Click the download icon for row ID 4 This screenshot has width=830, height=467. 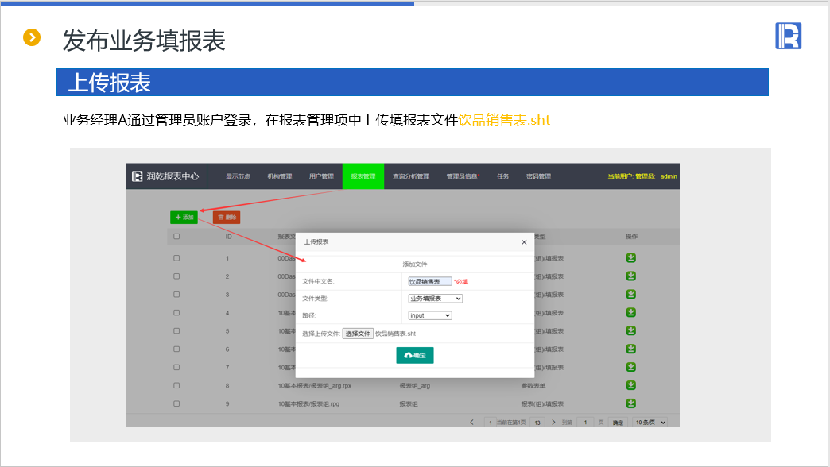[630, 313]
